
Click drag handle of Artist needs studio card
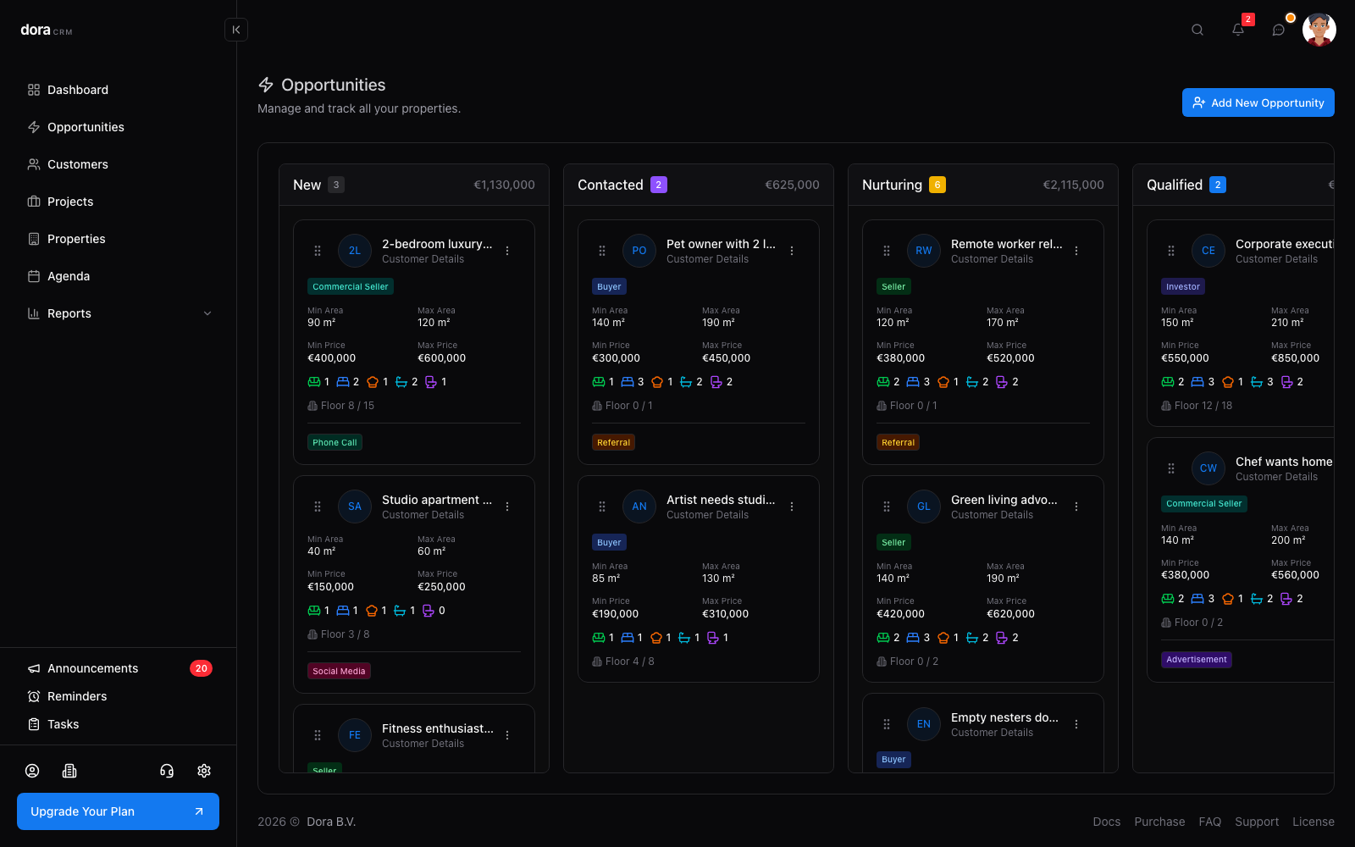[602, 507]
